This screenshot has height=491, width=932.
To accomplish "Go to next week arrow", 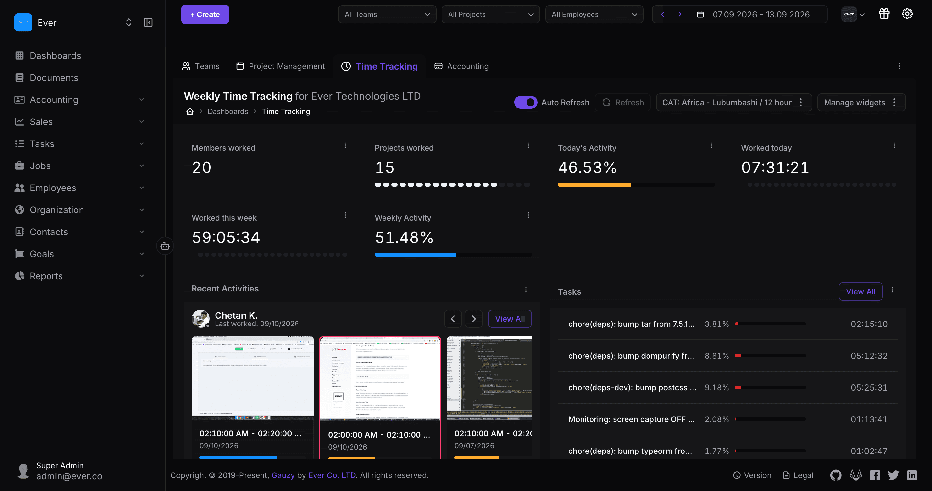I will pyautogui.click(x=680, y=15).
